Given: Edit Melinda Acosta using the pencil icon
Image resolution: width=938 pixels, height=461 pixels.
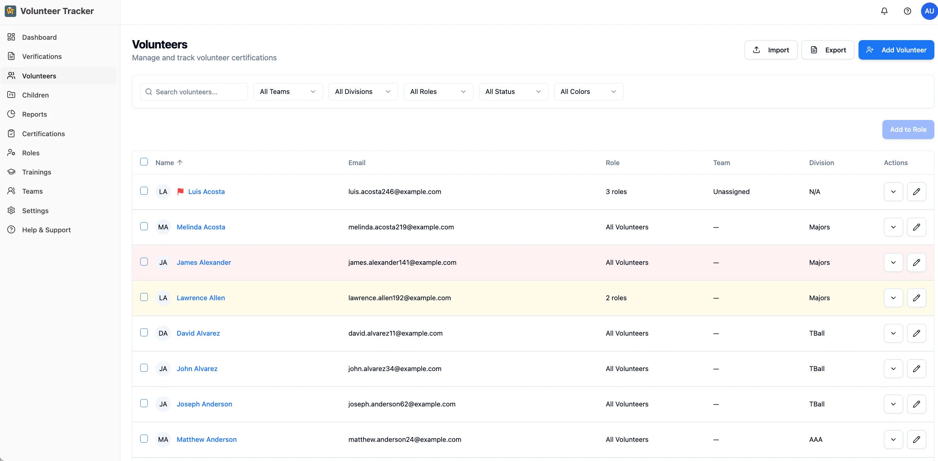Looking at the screenshot, I should pos(916,227).
